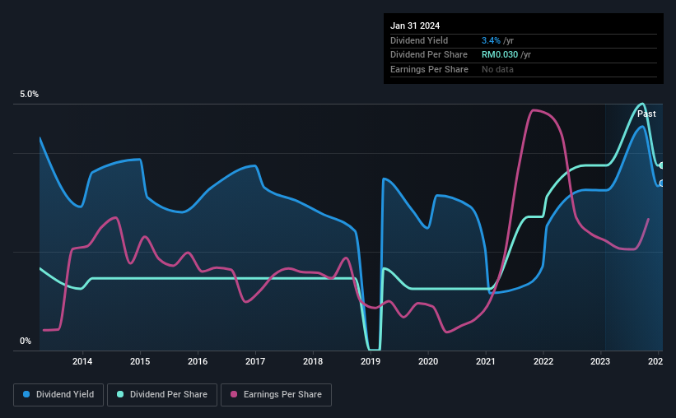Image resolution: width=676 pixels, height=418 pixels.
Task: Select the 2021 x-axis label
Action: [486, 361]
